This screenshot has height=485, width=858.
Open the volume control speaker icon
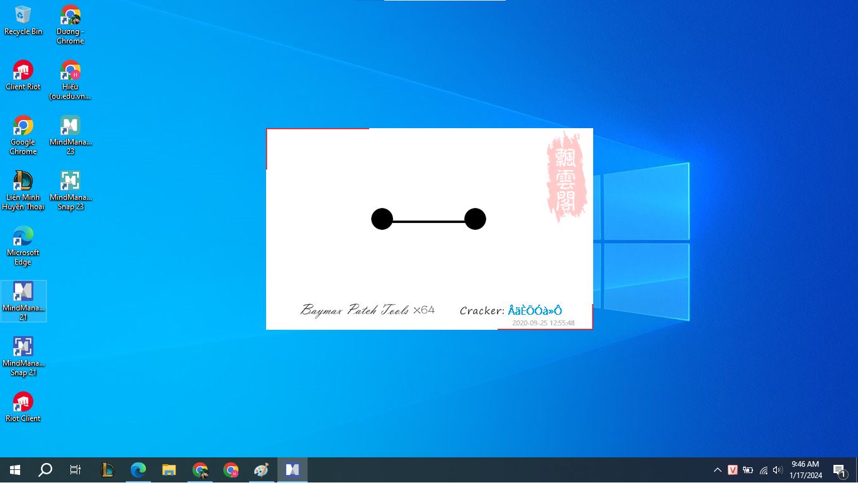(x=777, y=470)
